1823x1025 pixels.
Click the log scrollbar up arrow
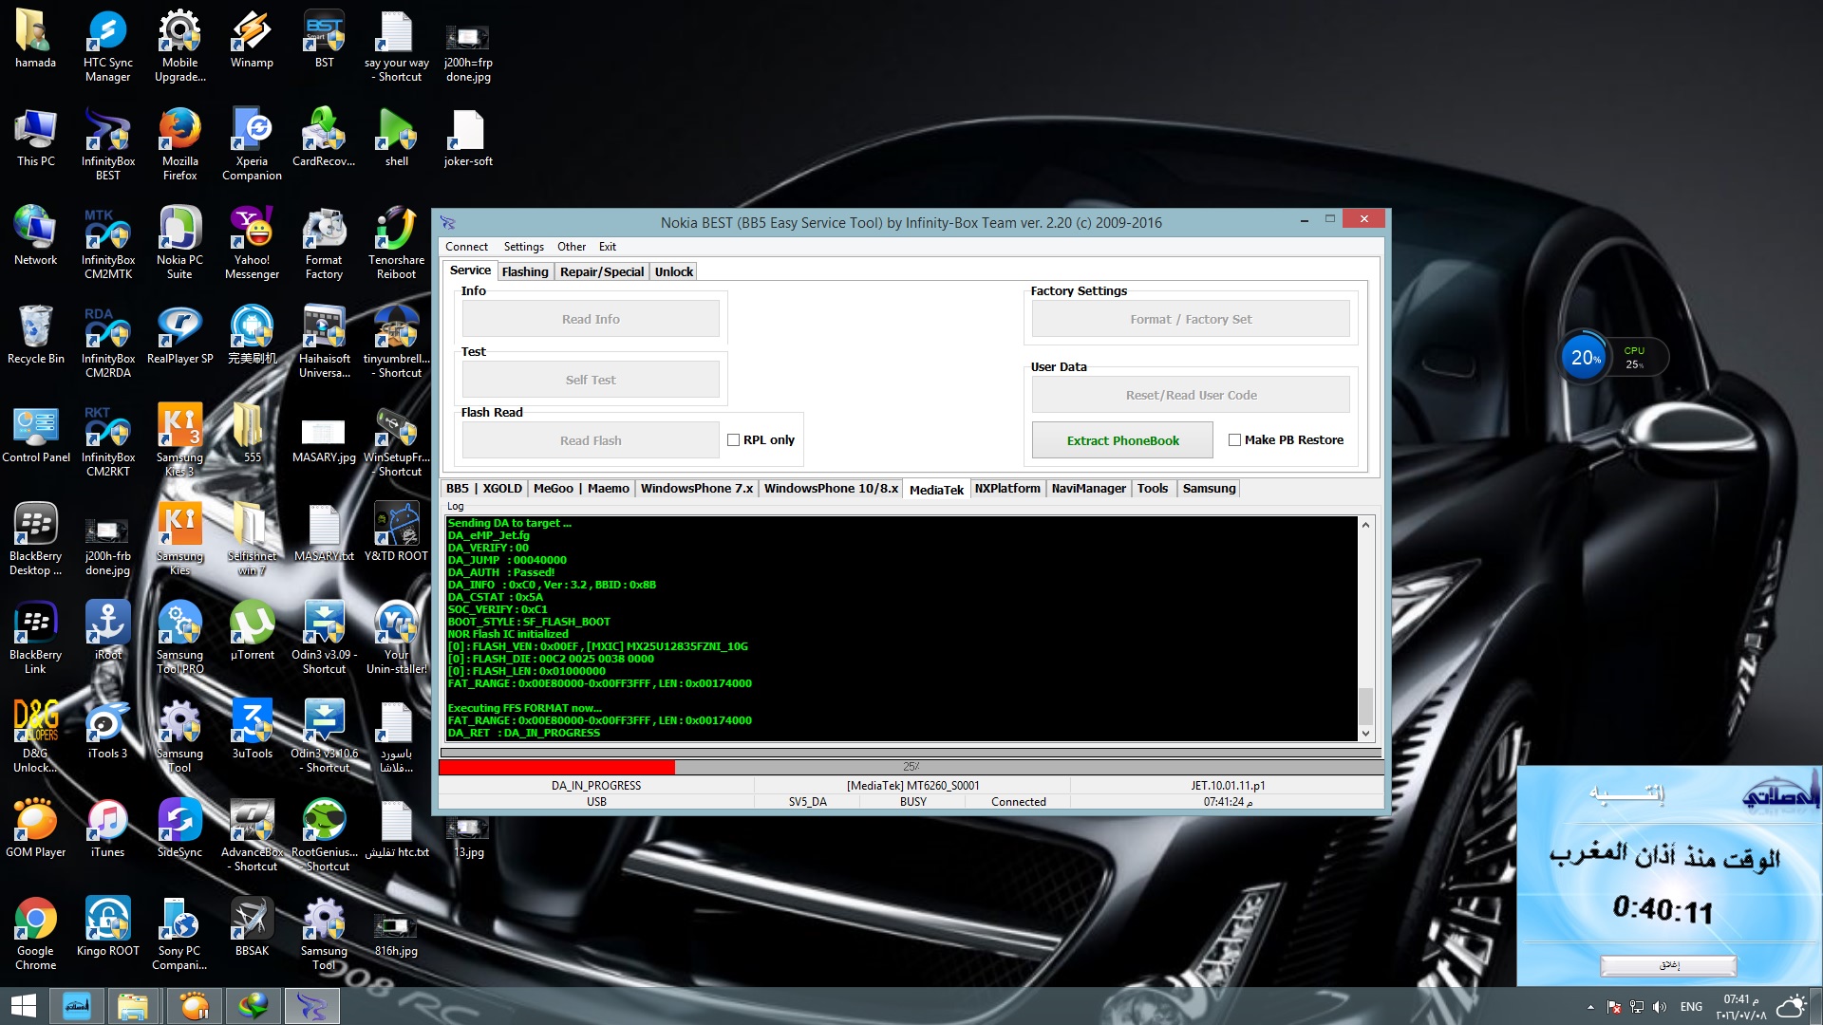[x=1365, y=524]
